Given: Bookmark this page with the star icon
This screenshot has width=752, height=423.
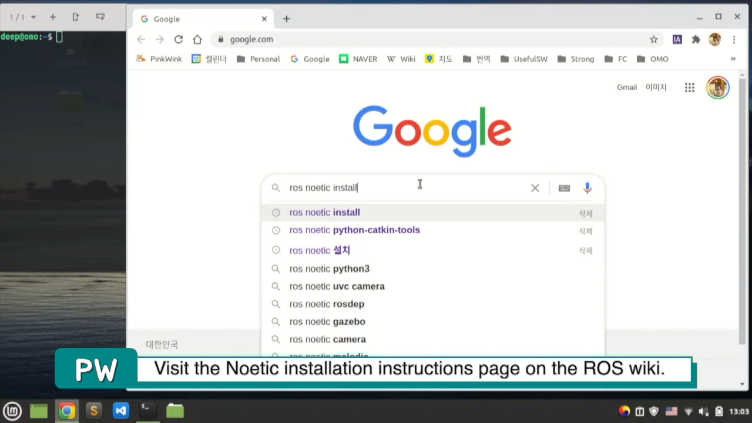Looking at the screenshot, I should 654,39.
